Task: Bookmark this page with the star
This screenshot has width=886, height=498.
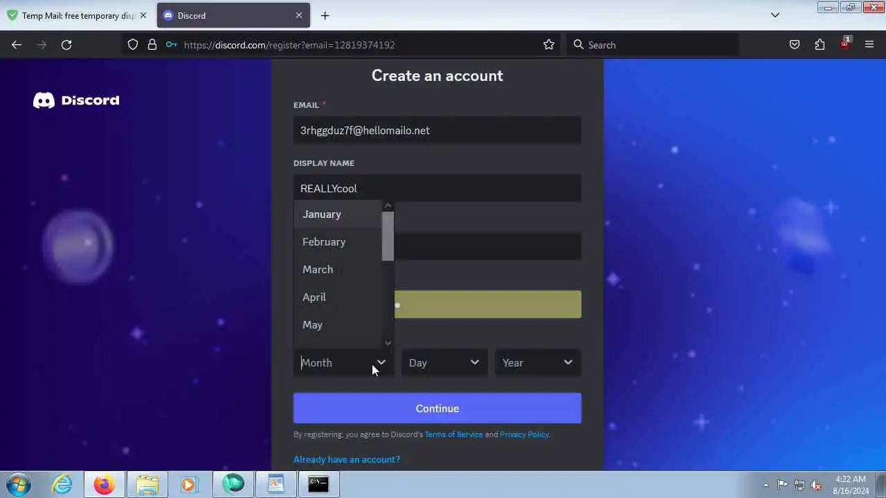Action: (x=549, y=45)
